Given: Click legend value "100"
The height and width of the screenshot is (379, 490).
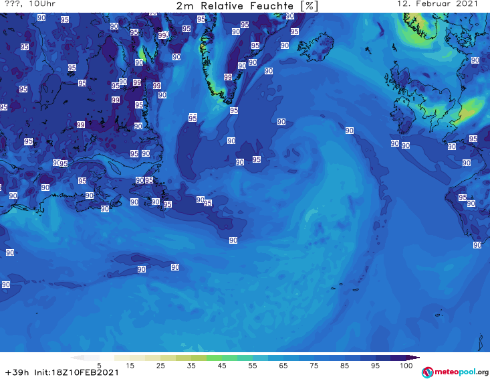Looking at the screenshot, I should 406,366.
